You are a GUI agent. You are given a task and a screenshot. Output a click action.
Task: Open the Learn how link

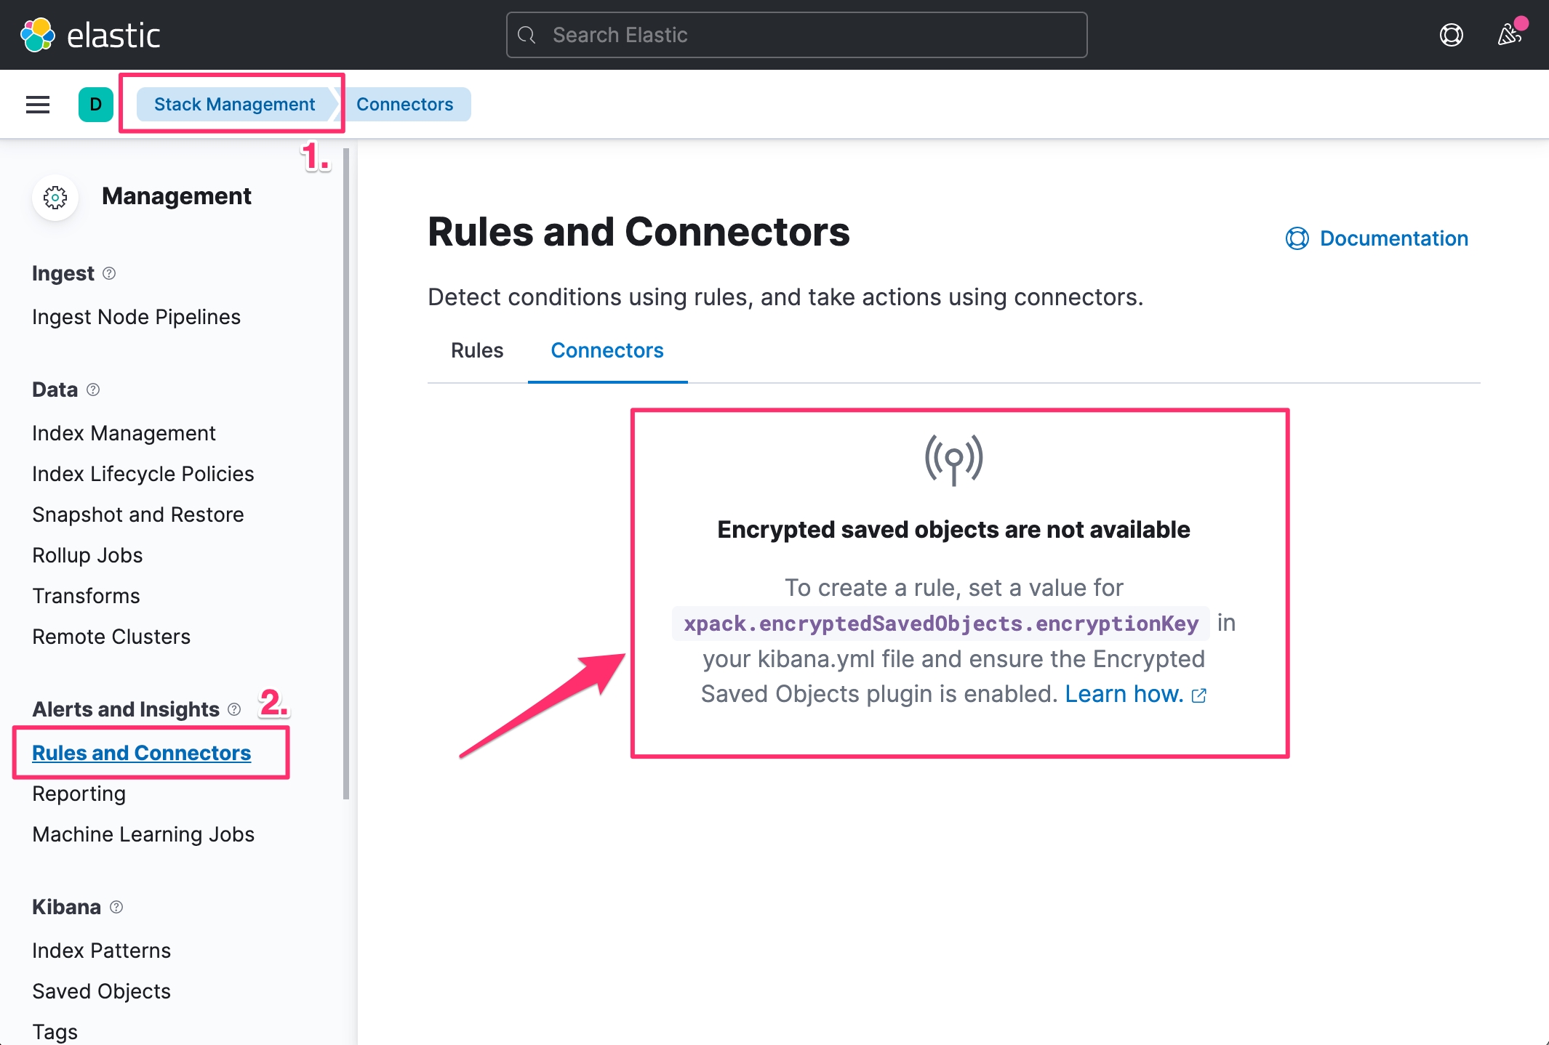click(1124, 694)
